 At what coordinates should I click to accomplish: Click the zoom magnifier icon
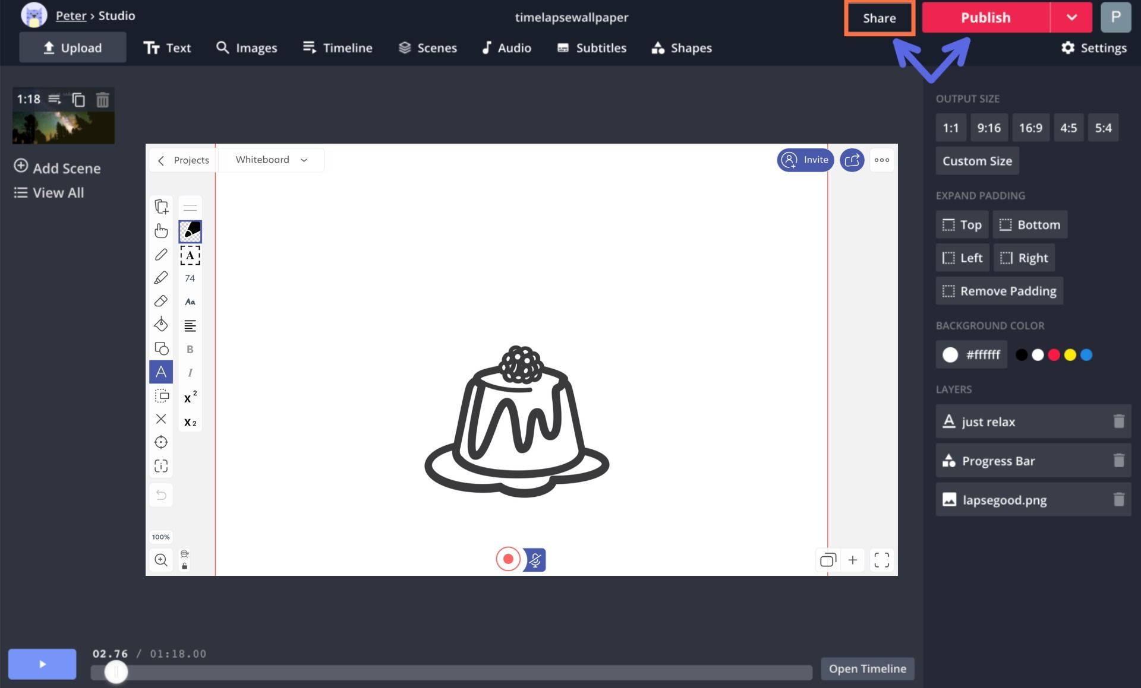(x=160, y=560)
